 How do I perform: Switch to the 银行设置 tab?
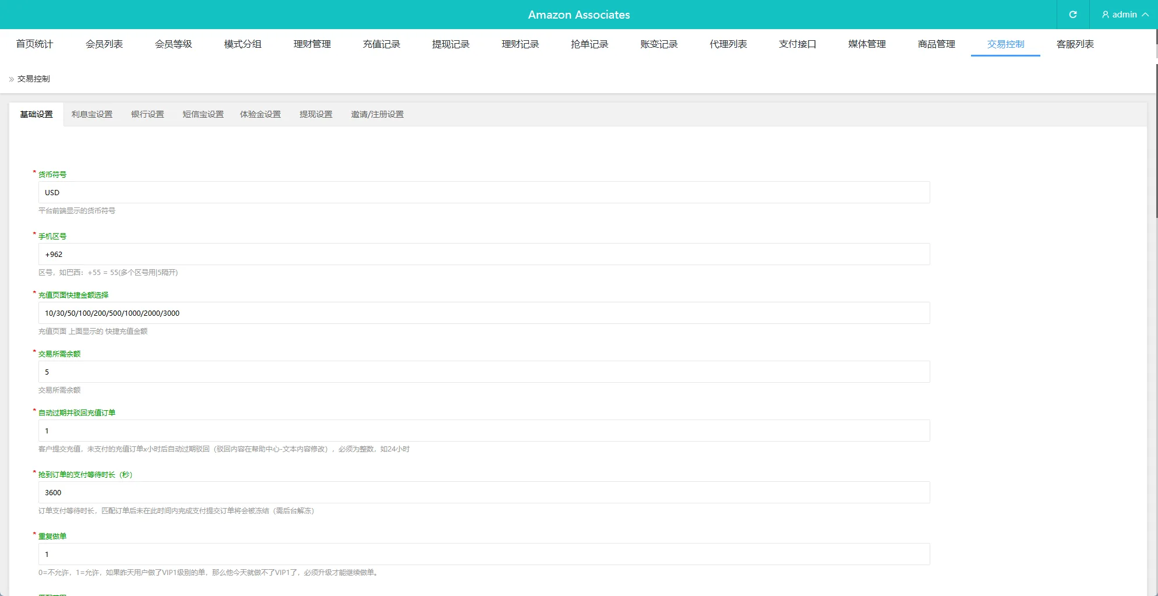tap(147, 115)
